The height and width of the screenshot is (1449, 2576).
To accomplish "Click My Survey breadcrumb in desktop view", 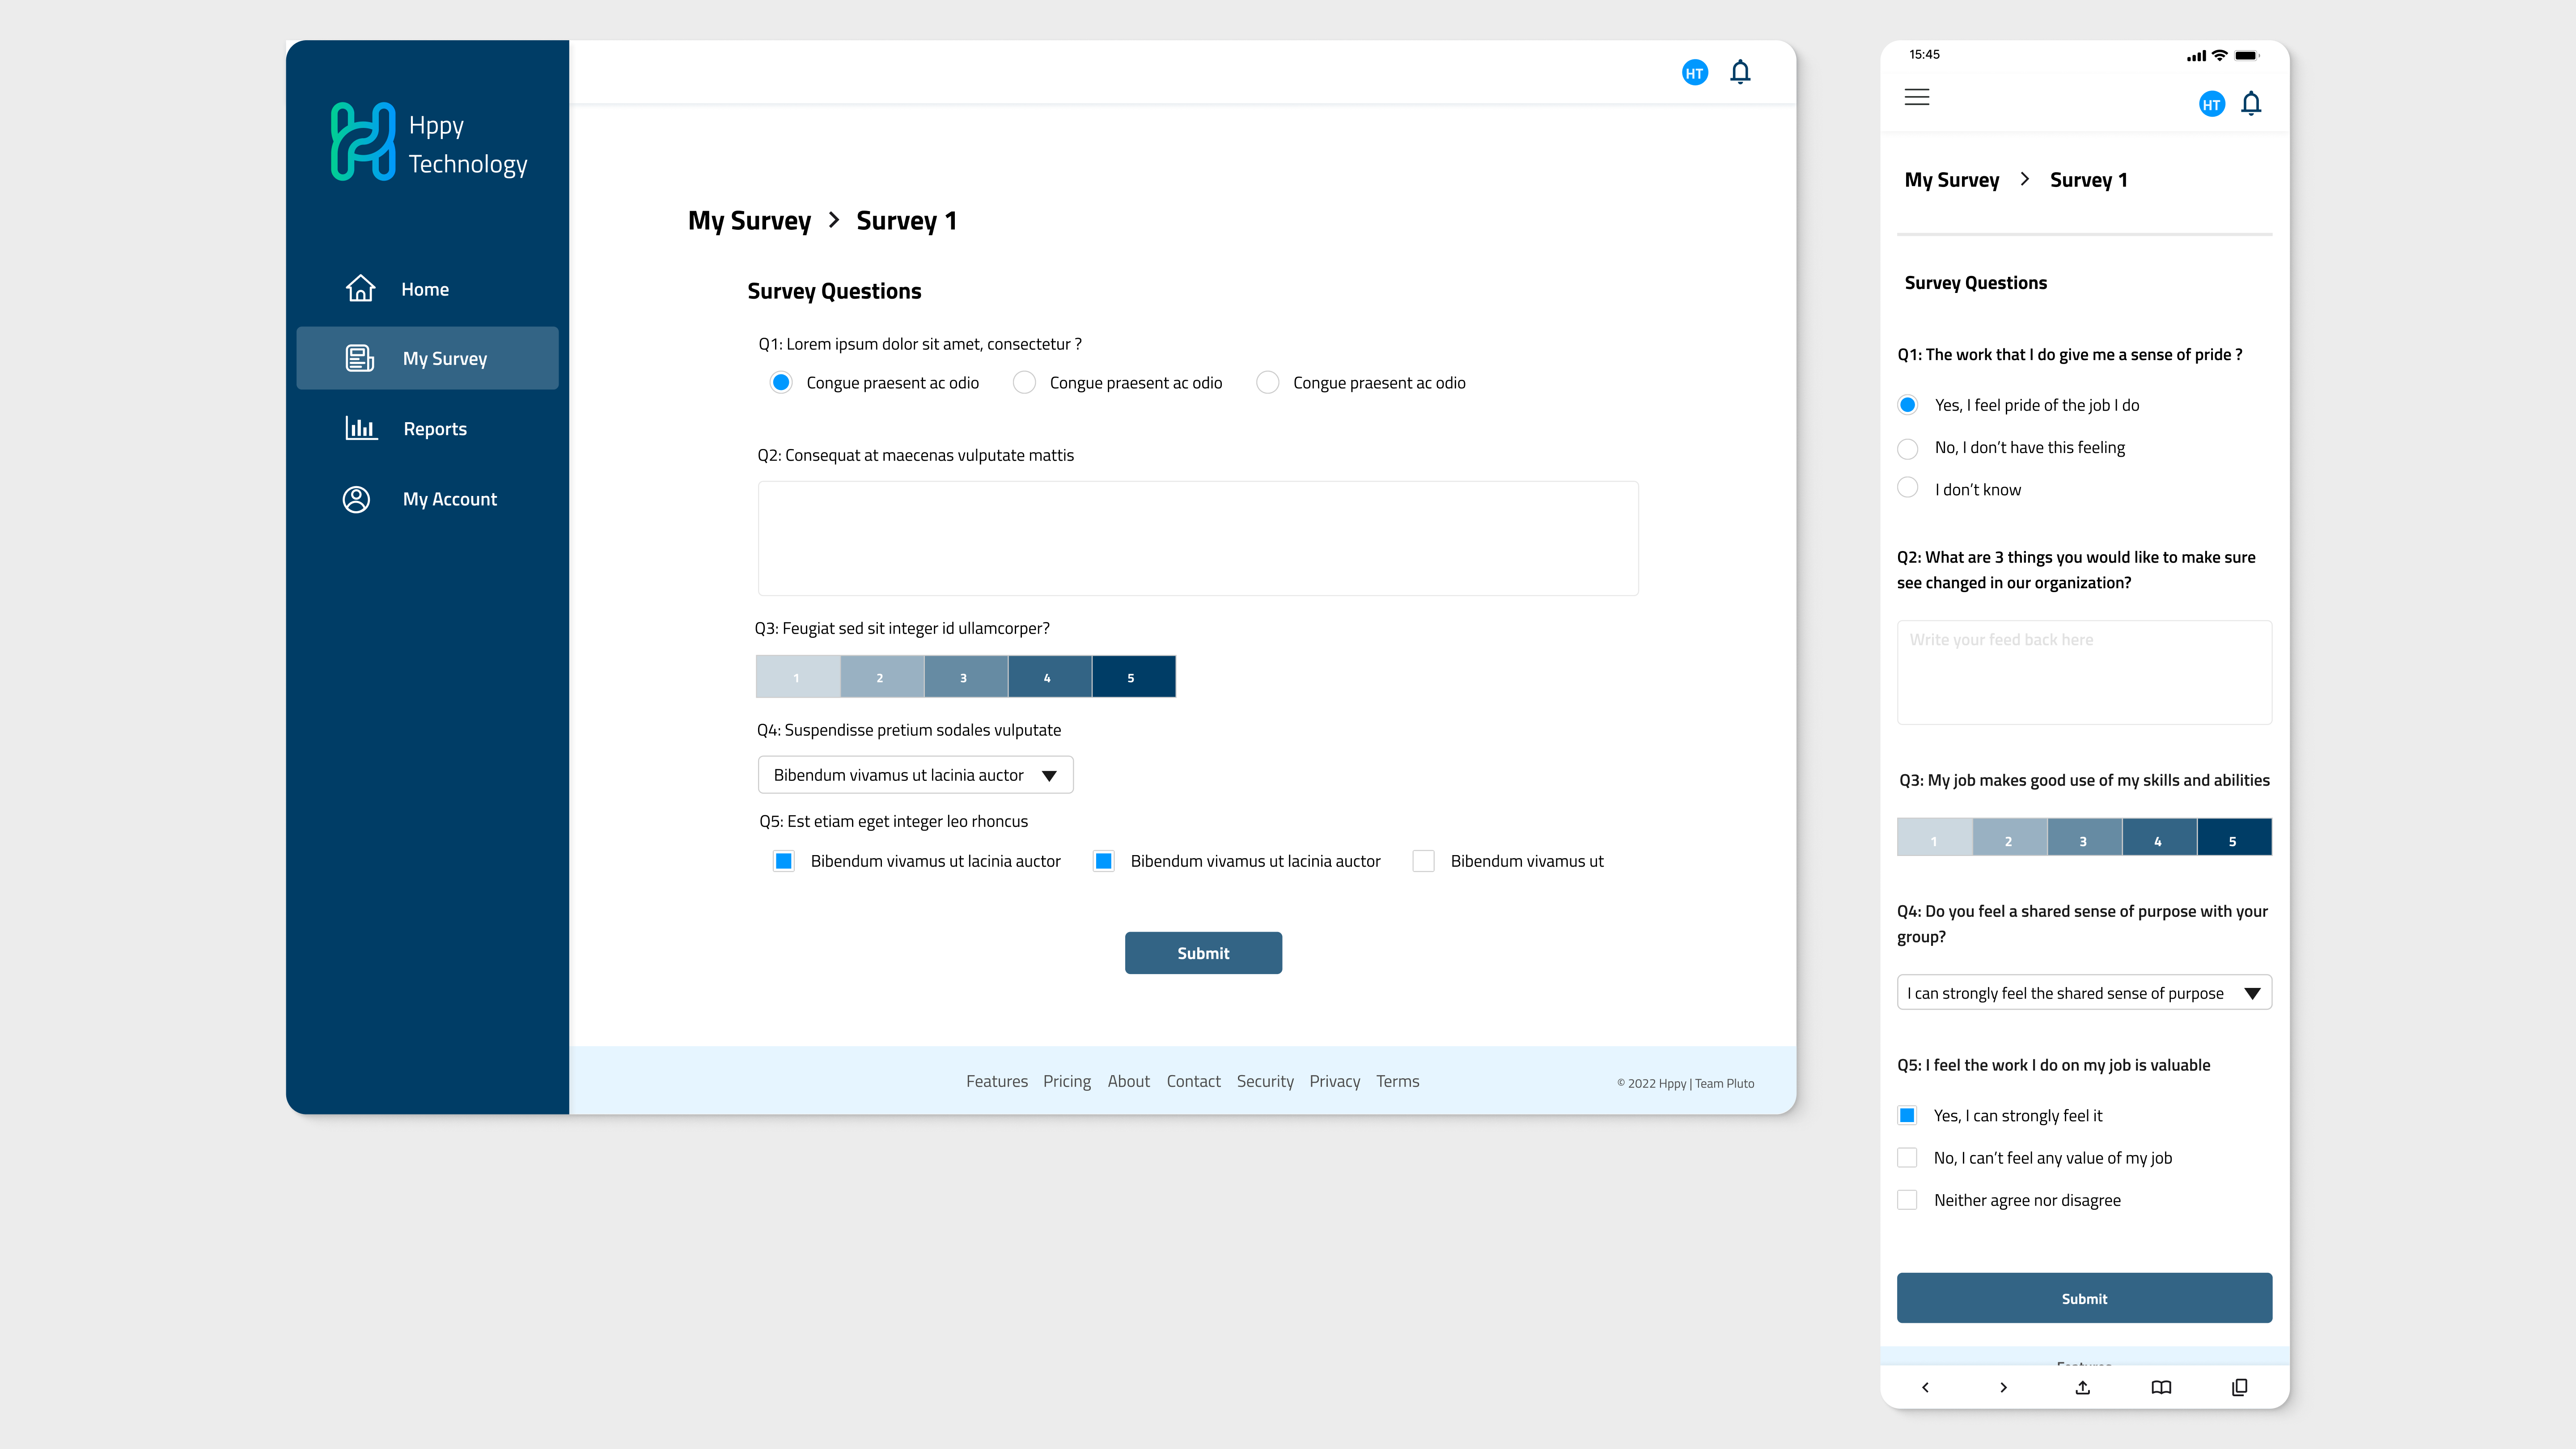I will 749,221.
